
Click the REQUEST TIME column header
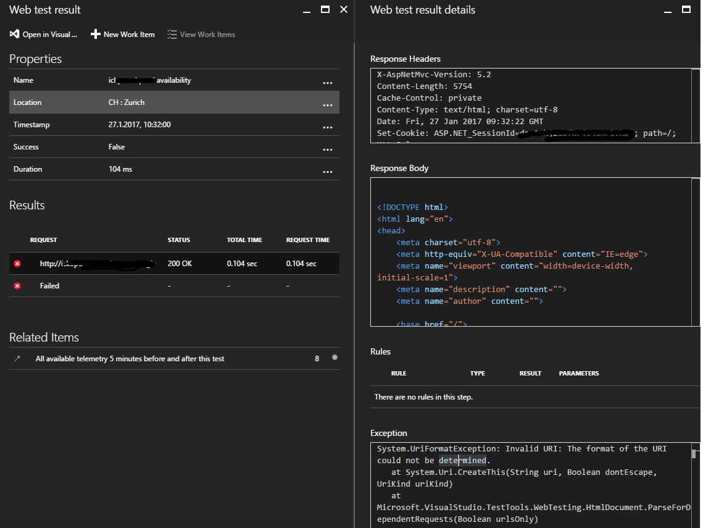[x=308, y=240]
